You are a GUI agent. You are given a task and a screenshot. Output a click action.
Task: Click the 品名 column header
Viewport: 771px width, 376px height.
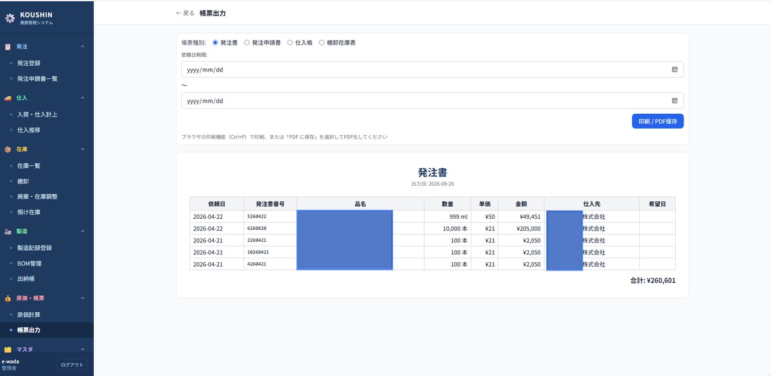pos(360,204)
